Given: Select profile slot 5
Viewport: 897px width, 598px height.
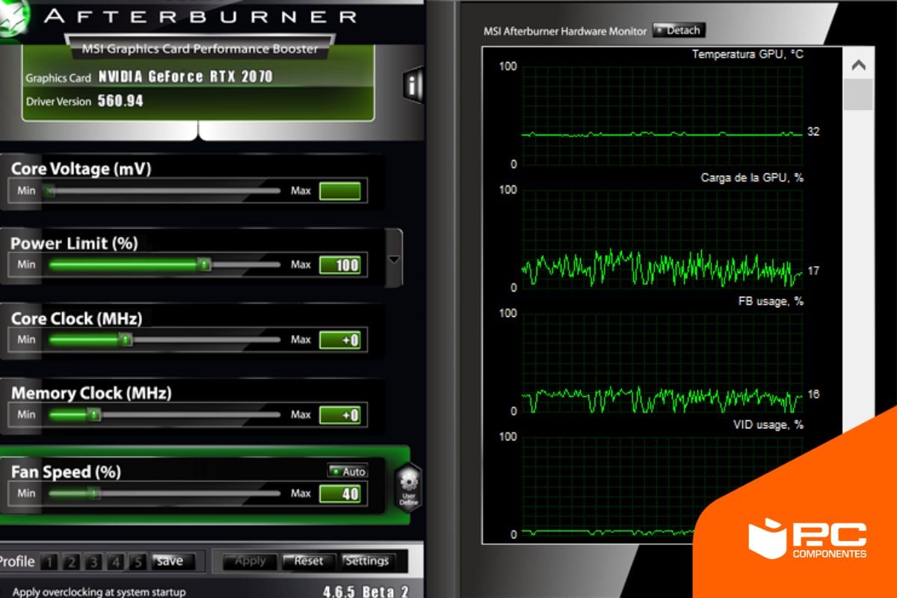Looking at the screenshot, I should click(x=138, y=562).
